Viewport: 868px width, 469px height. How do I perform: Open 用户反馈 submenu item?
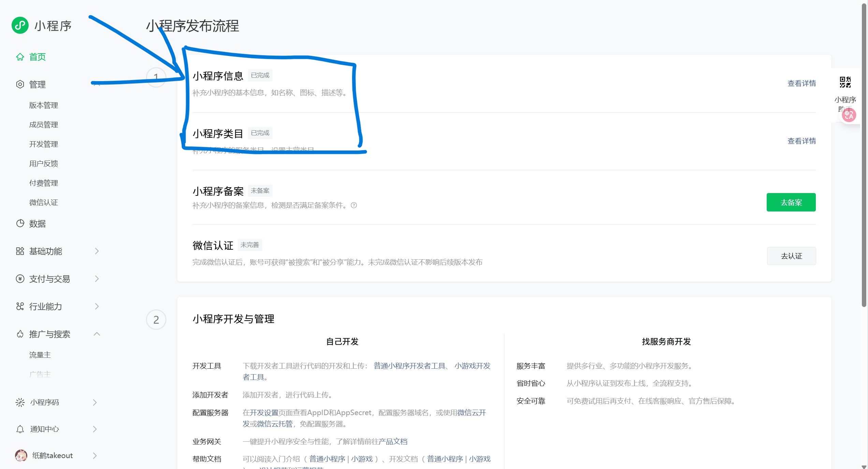pos(44,164)
